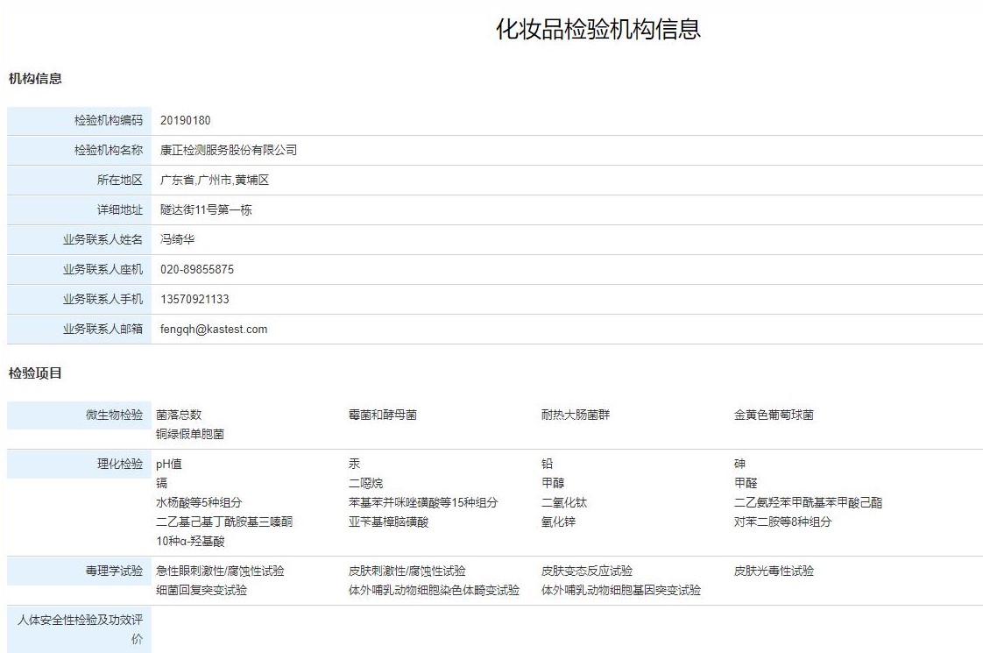The image size is (983, 653).
Task: Select test item 二氧化钛
Action: 564,502
